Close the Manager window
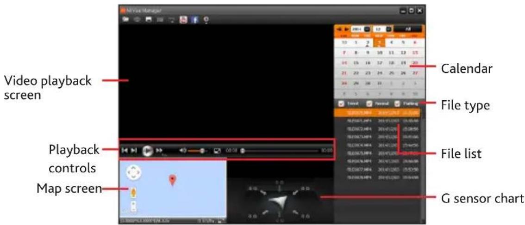The width and height of the screenshot is (525, 225). (x=419, y=11)
